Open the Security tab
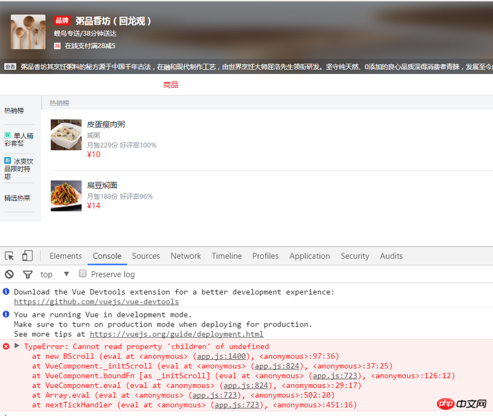Image resolution: width=493 pixels, height=416 pixels. coord(355,256)
